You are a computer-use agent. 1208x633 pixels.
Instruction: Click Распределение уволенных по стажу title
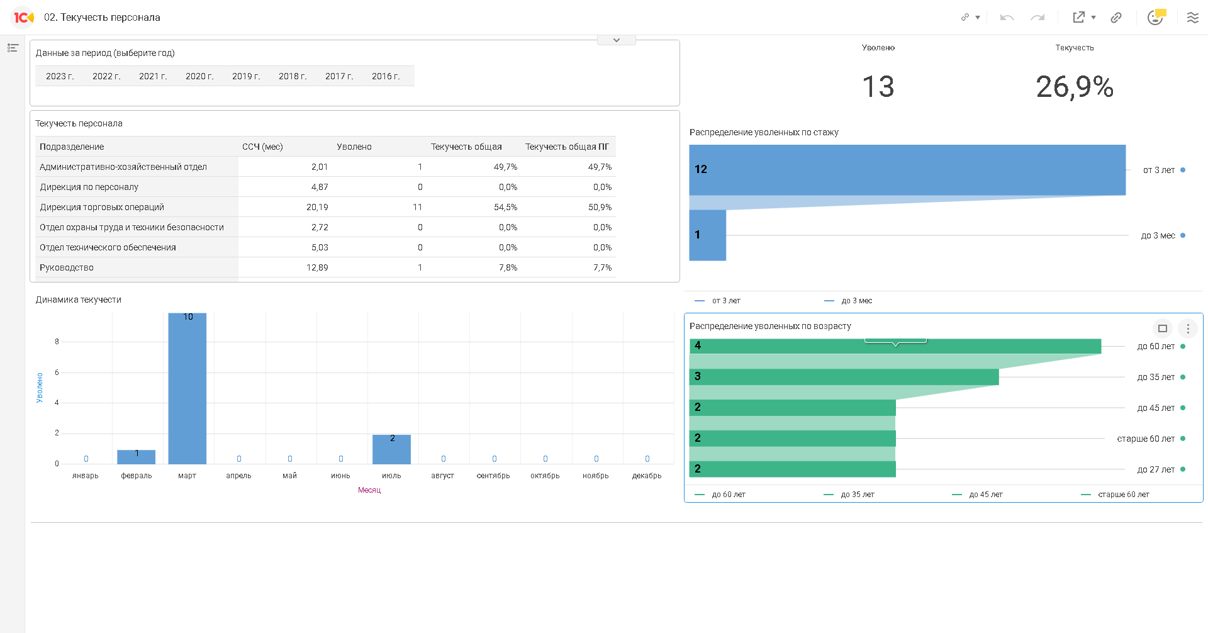tap(764, 132)
